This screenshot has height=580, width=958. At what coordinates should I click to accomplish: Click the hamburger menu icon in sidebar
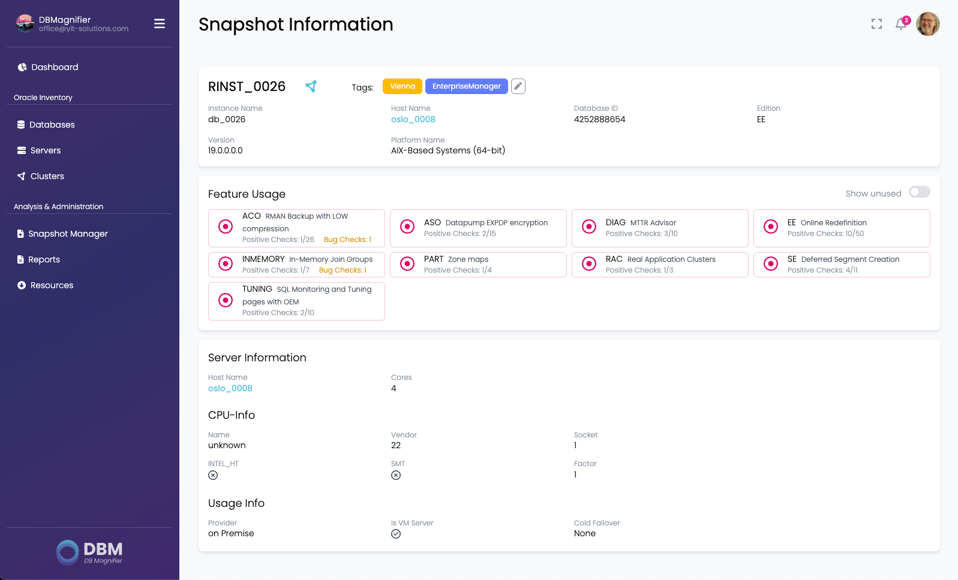(160, 23)
